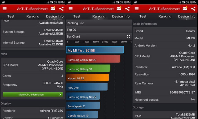Click Display section header in left screen

coord(6,104)
